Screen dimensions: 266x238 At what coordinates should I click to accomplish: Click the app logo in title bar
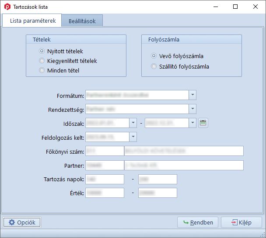coord(7,7)
